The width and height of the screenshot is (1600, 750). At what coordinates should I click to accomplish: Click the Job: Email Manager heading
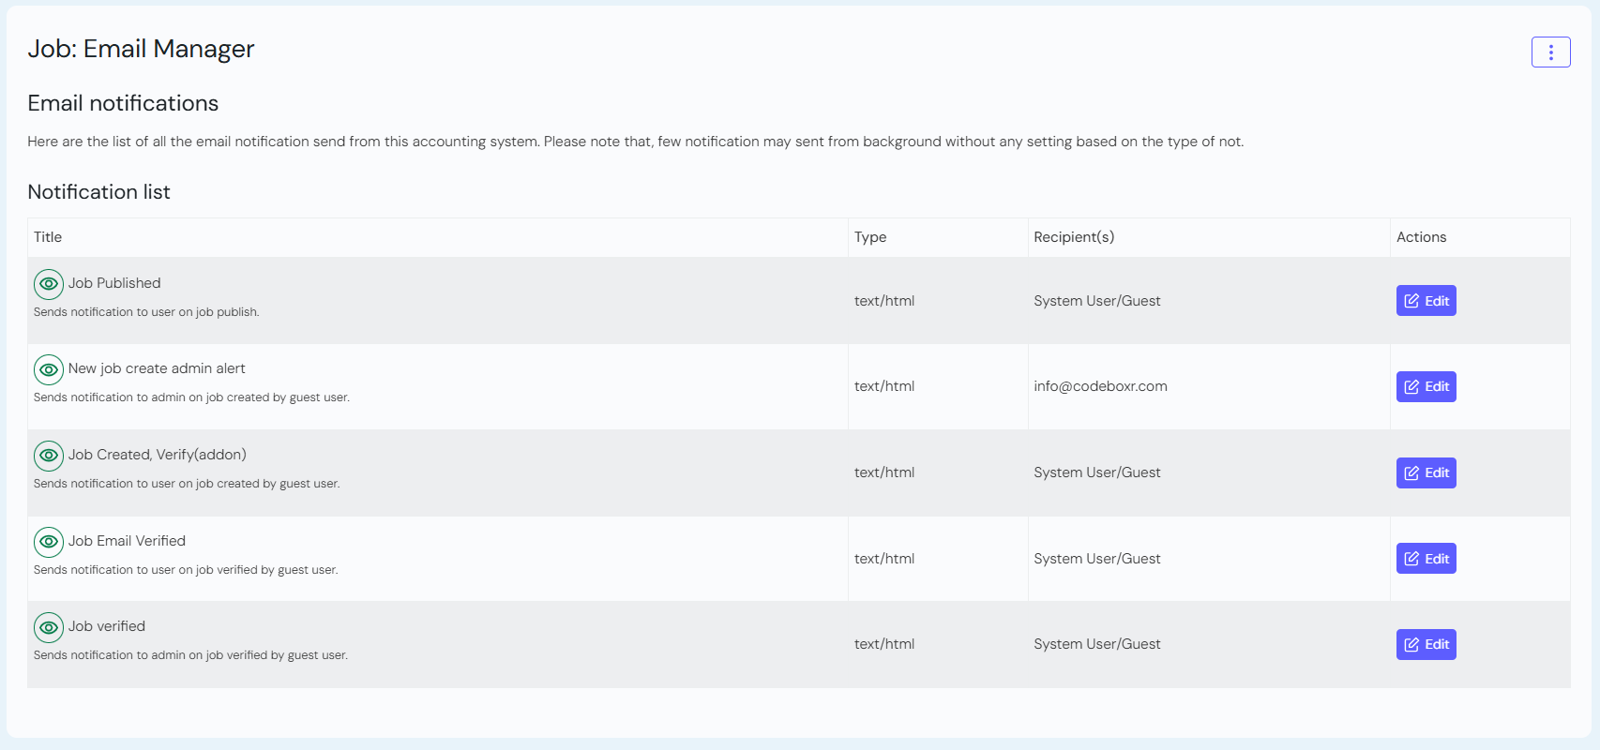[141, 49]
